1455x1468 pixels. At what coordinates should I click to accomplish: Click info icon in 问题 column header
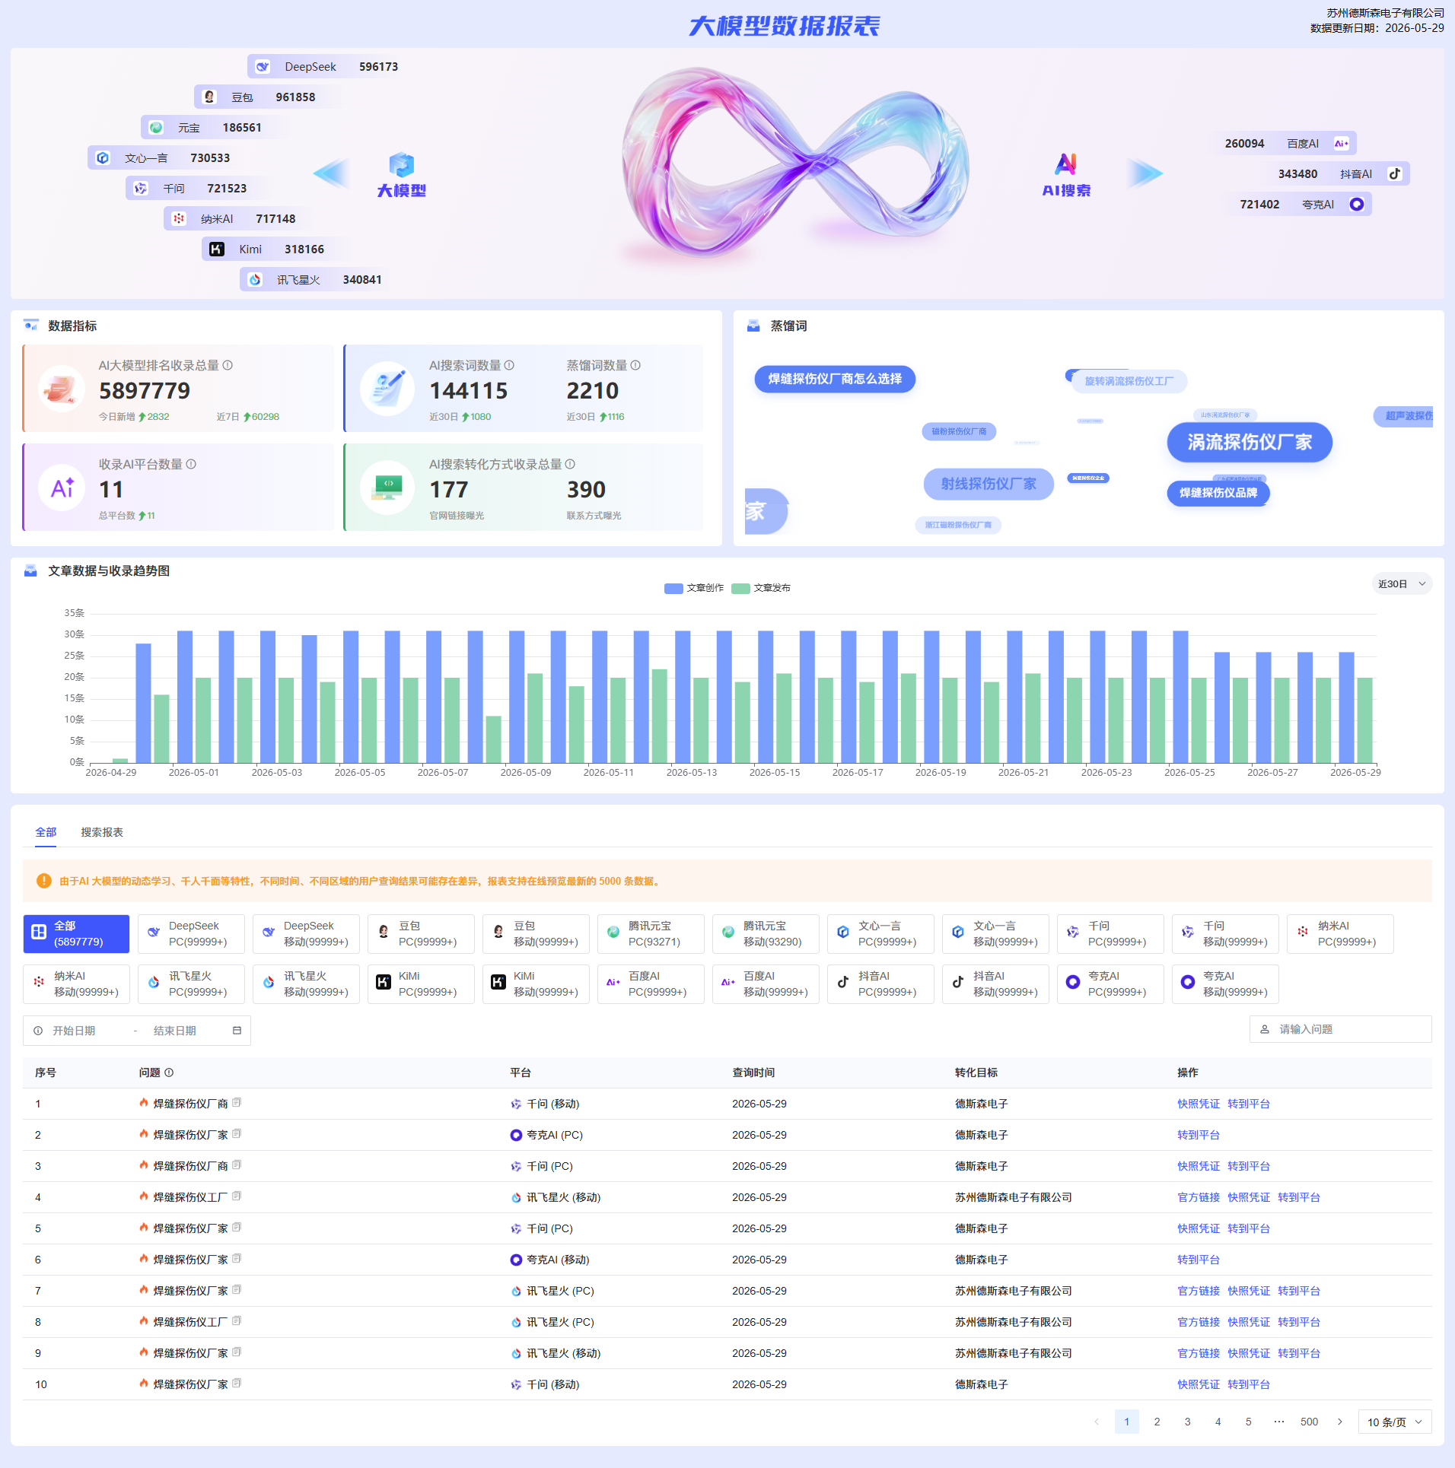[169, 1072]
